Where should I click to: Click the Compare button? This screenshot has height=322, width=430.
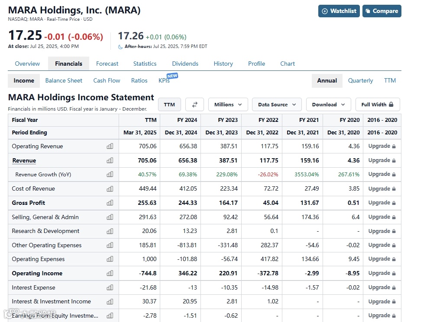382,11
